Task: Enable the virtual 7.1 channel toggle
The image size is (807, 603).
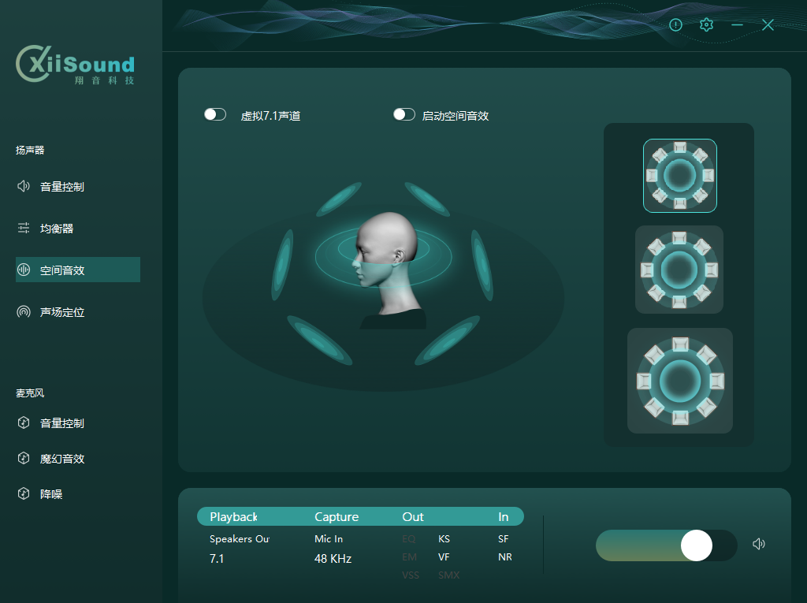Action: tap(215, 115)
